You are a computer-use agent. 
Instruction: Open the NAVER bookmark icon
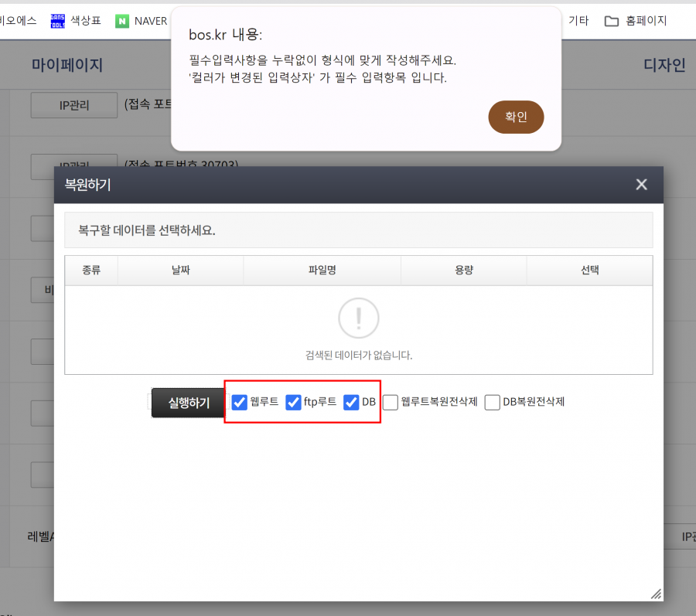tap(122, 21)
